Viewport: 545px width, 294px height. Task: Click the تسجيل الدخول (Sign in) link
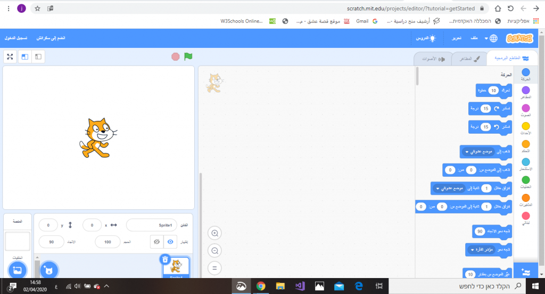click(16, 38)
